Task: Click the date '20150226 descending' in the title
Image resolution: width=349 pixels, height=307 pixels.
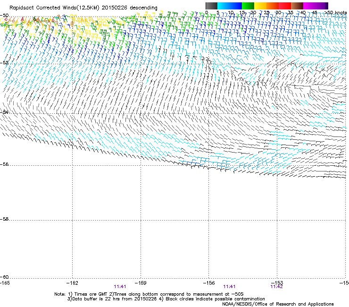Action: pyautogui.click(x=130, y=8)
